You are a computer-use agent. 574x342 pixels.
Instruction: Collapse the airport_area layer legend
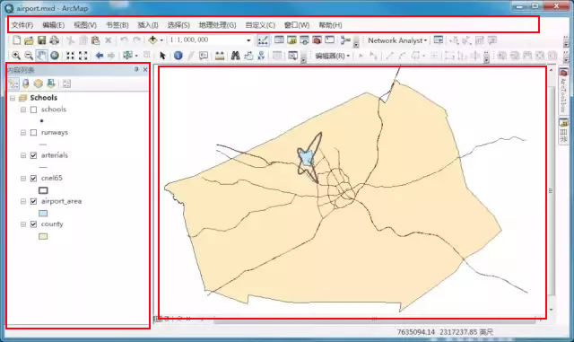pyautogui.click(x=23, y=201)
